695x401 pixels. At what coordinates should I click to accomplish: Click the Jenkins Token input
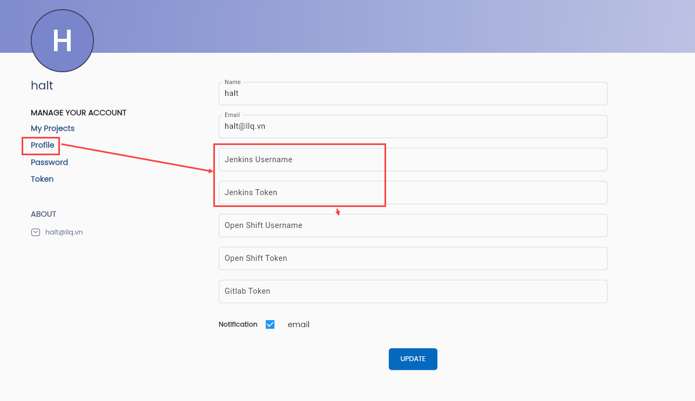point(413,192)
